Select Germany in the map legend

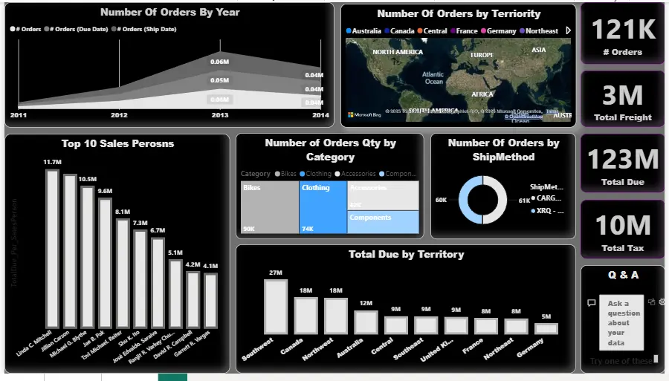tap(498, 31)
